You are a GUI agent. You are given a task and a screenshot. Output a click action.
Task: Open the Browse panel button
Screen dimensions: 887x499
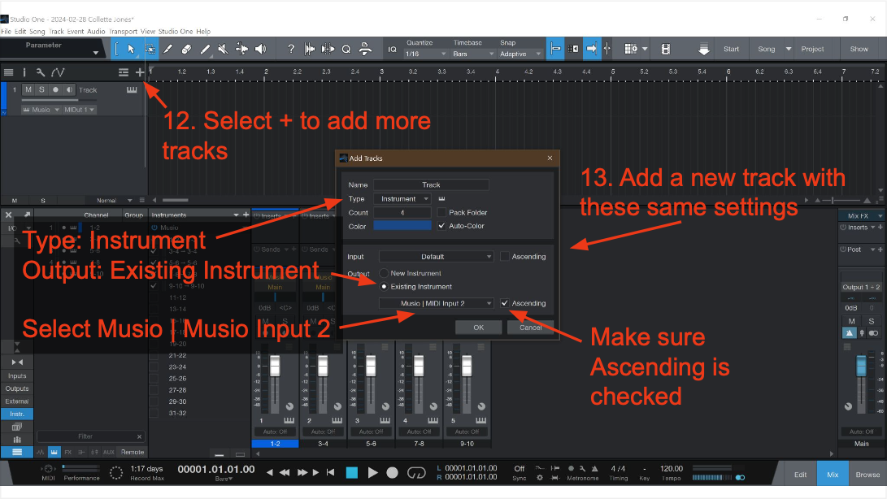coord(867,475)
